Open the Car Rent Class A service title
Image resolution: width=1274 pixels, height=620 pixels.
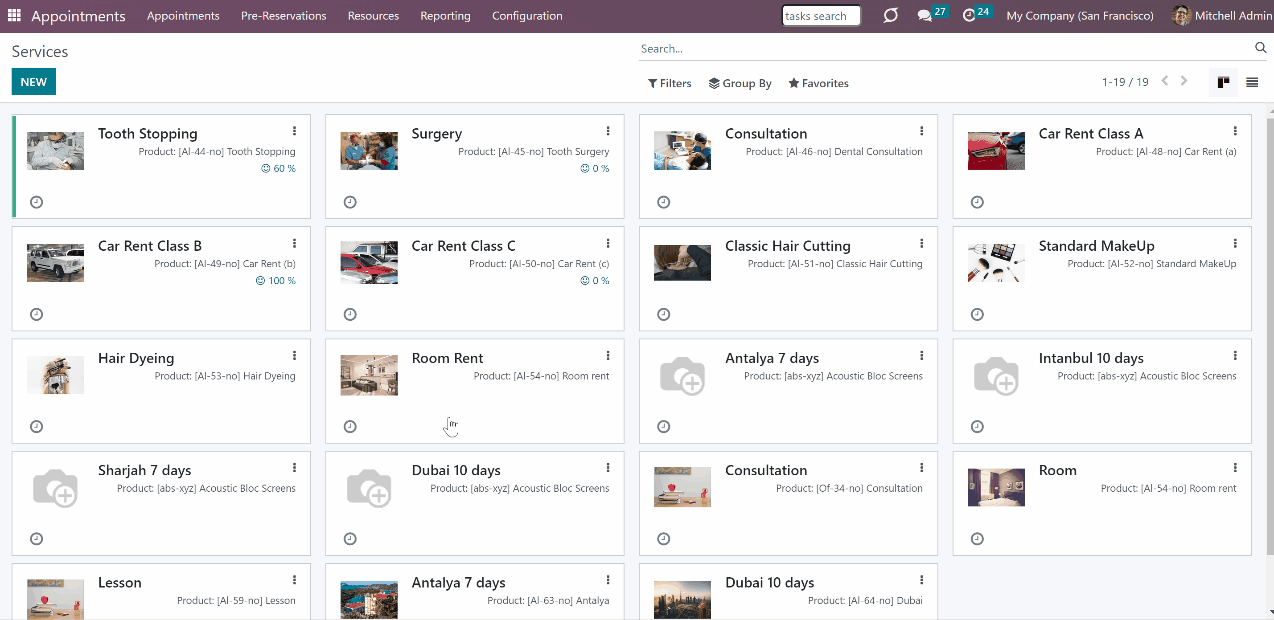point(1091,133)
